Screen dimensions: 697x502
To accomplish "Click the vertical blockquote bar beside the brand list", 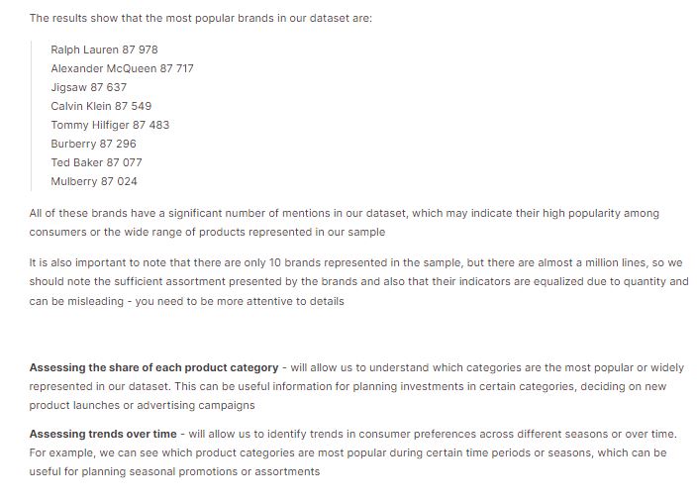I will tap(31, 116).
